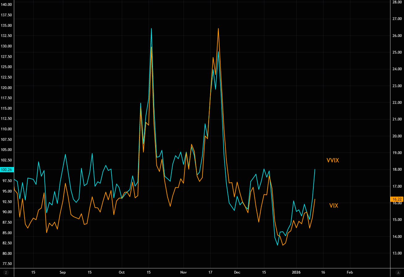This screenshot has height=277, width=404.
Task: Select the VIX text label
Action: [x=334, y=206]
